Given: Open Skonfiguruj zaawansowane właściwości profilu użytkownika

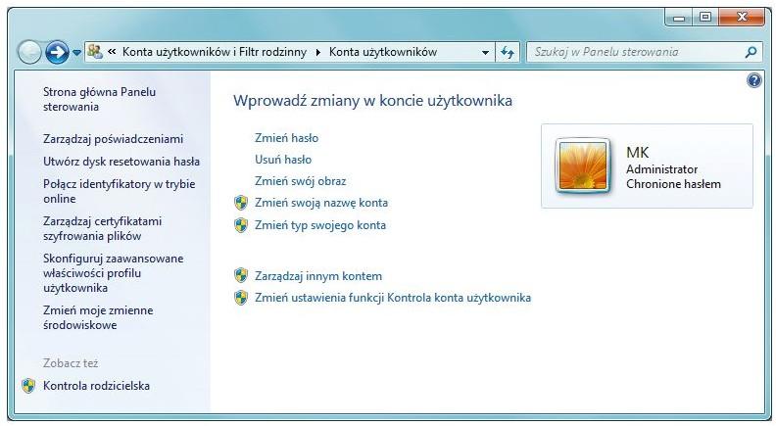Looking at the screenshot, I should click(113, 272).
